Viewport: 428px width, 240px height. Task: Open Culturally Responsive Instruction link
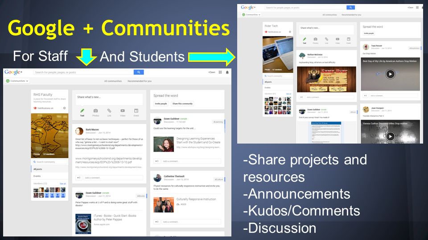click(196, 199)
